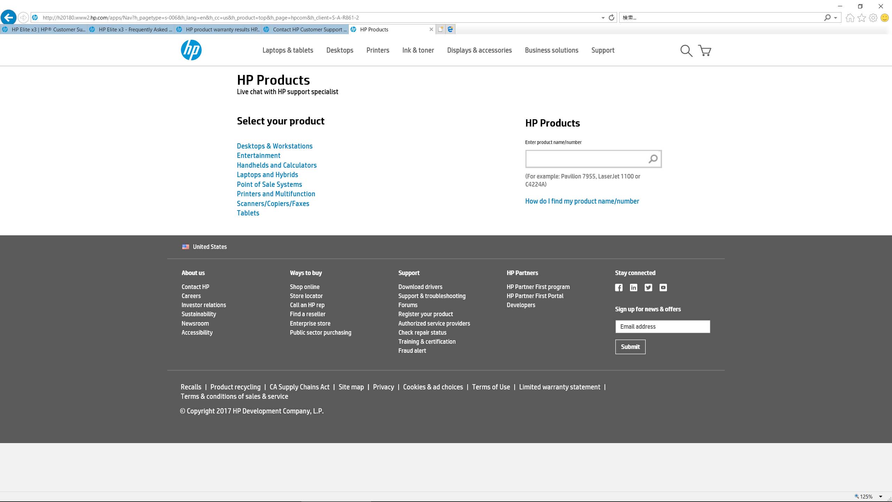Click the browser address bar URL
The height and width of the screenshot is (502, 892).
point(201,17)
